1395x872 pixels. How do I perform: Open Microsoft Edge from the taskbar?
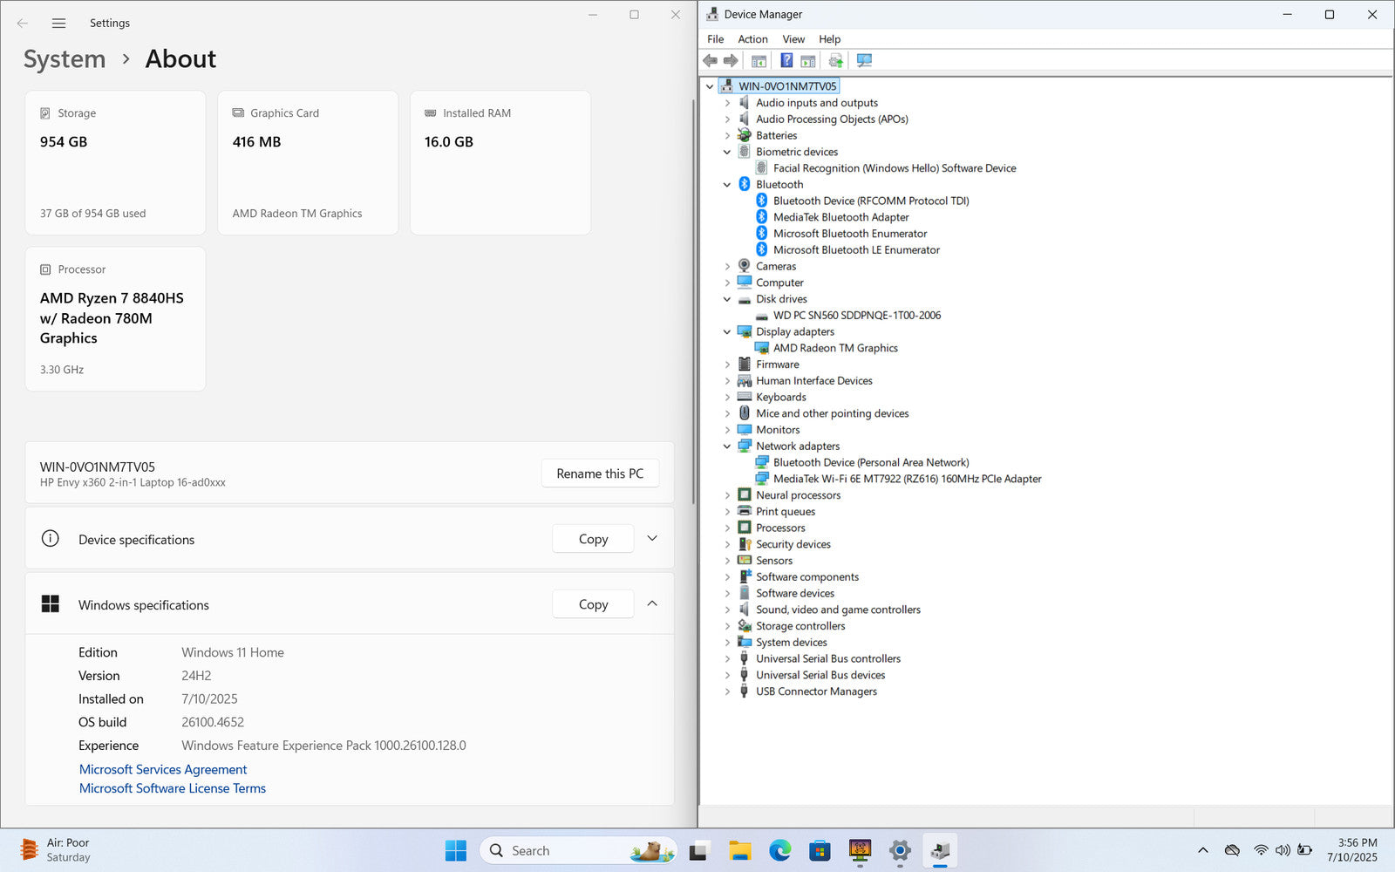point(779,850)
